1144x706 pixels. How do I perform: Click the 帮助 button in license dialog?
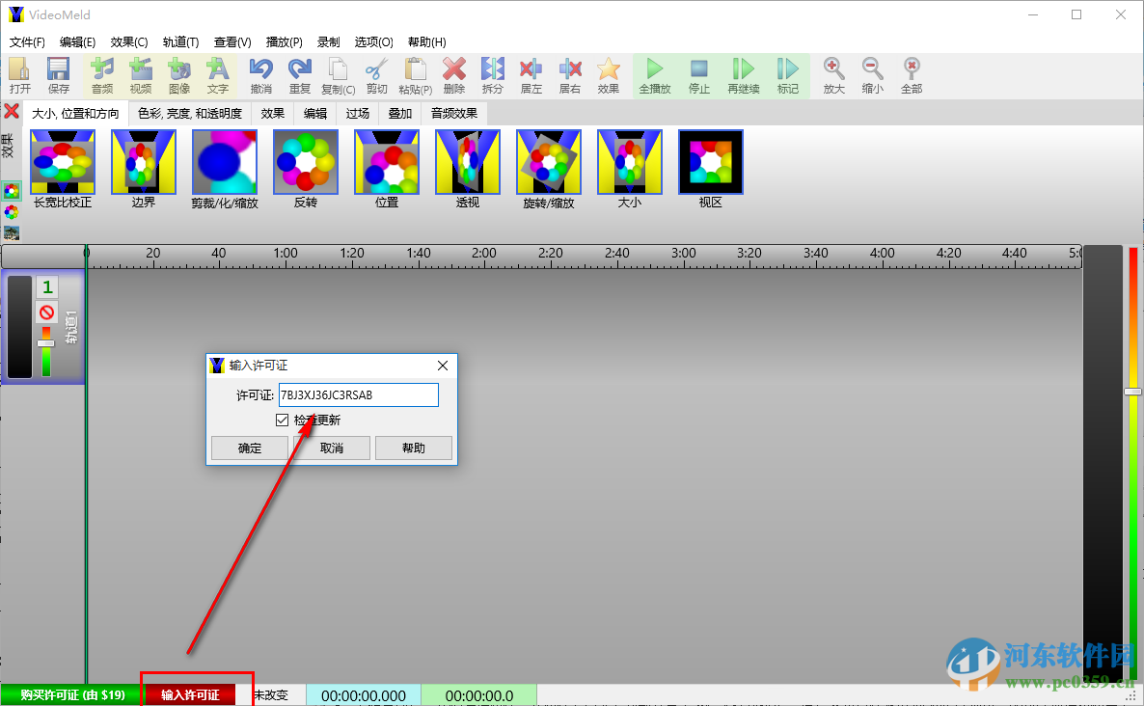[414, 448]
